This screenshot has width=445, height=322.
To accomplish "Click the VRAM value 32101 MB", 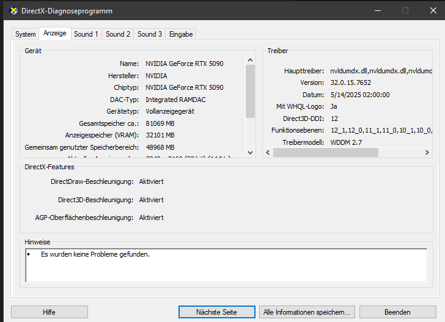I will 160,135.
